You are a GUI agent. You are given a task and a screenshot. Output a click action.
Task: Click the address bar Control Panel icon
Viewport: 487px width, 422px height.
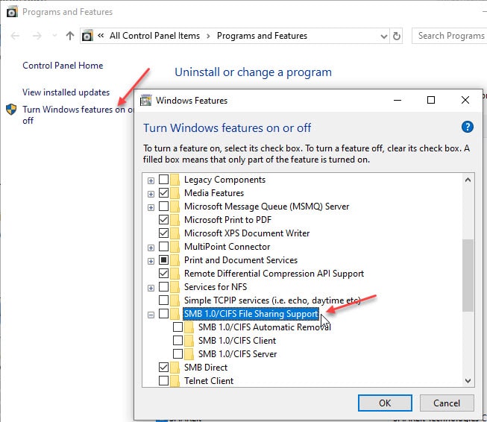[87, 36]
